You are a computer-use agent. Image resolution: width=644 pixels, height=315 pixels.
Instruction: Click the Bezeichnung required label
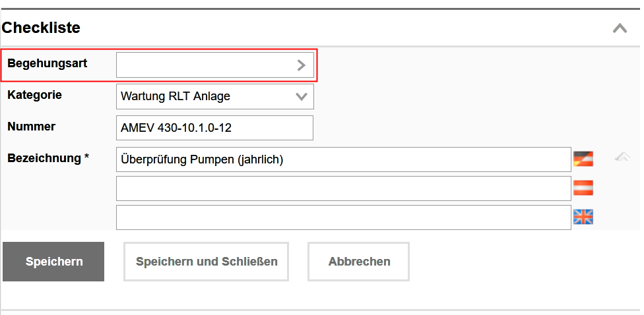click(x=48, y=158)
